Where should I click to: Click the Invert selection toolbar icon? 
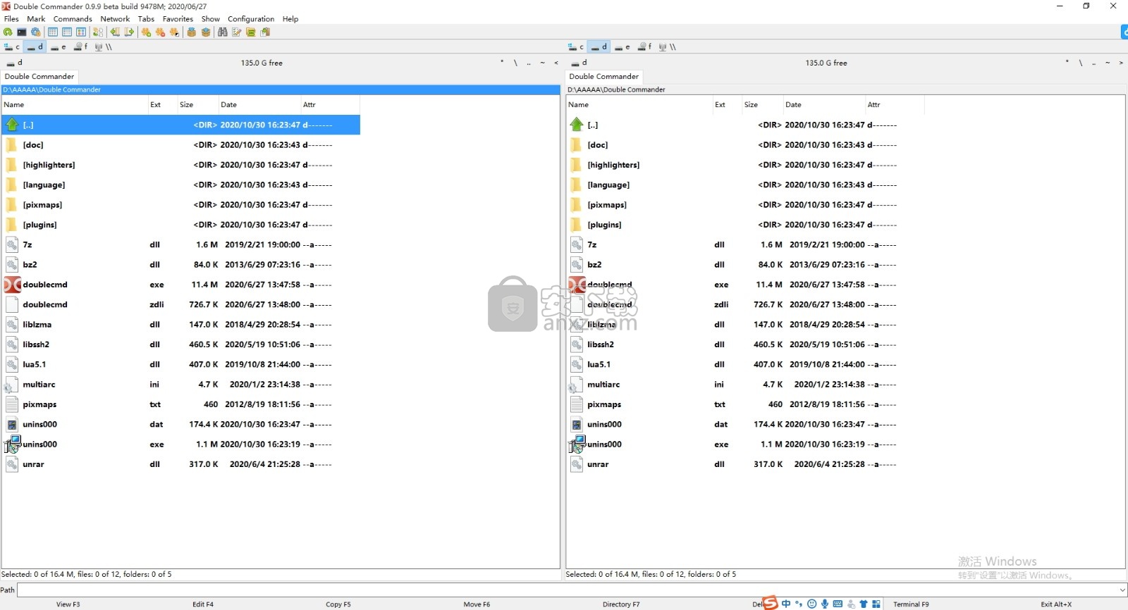(174, 32)
